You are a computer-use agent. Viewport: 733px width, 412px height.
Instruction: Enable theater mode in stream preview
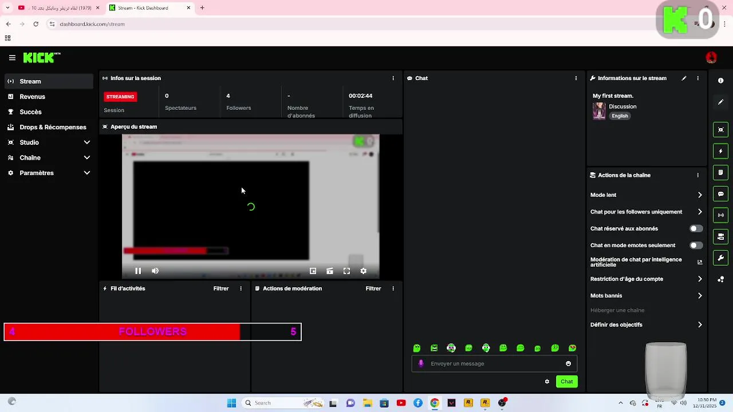[x=330, y=271]
